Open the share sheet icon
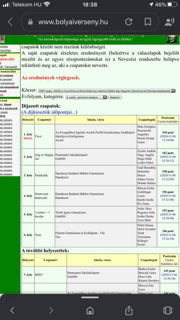 (x=129, y=310)
